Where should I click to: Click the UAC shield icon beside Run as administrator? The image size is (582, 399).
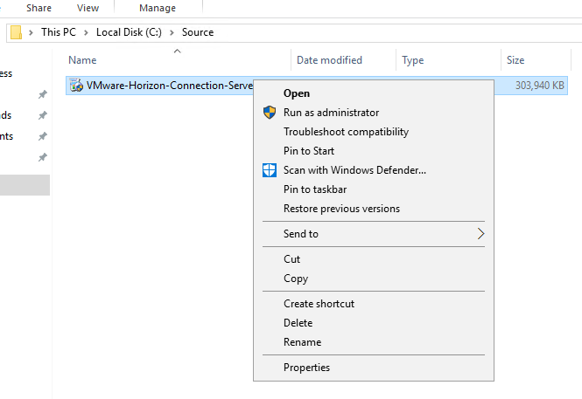[270, 112]
